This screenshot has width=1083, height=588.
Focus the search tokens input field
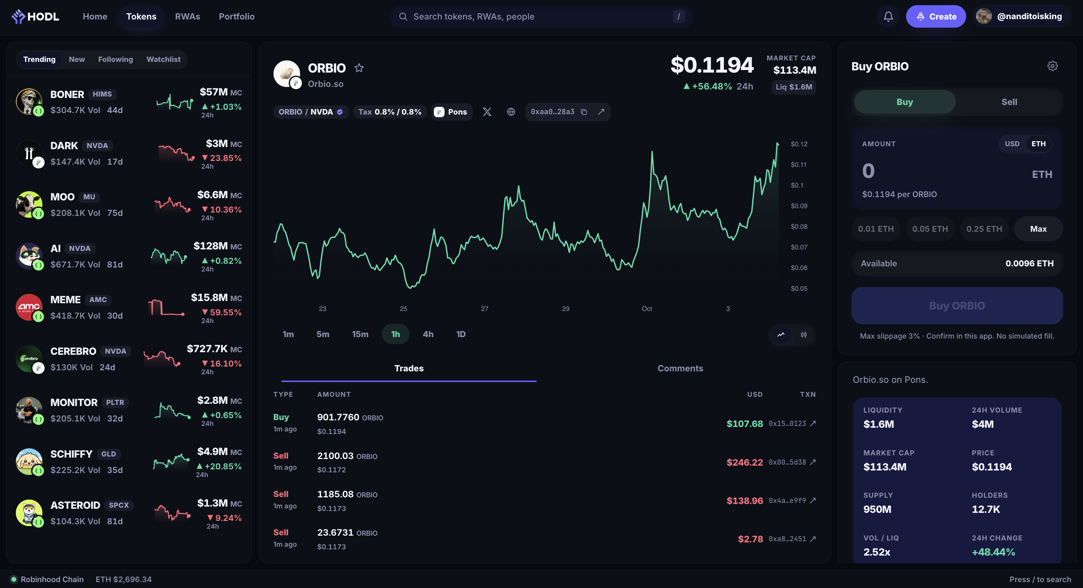(x=541, y=16)
